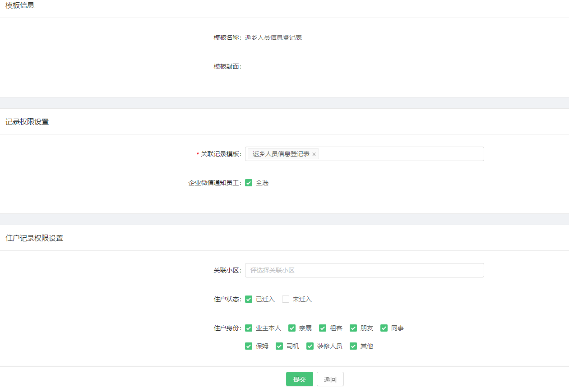The width and height of the screenshot is (569, 388).
Task: Toggle the 装修人员 identity checkbox
Action: click(x=310, y=346)
